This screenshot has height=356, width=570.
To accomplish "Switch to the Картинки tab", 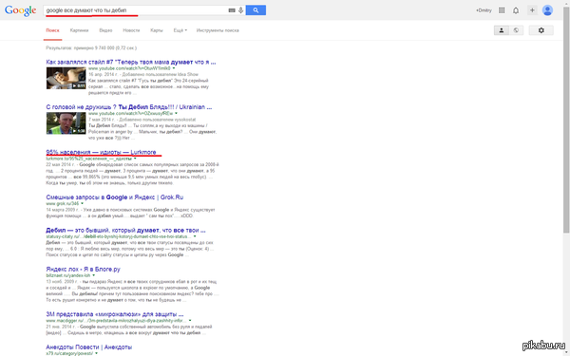I will tap(79, 30).
